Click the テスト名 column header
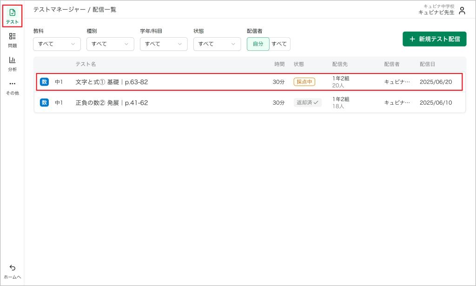Screen dimensions: 476x286 [x=86, y=64]
